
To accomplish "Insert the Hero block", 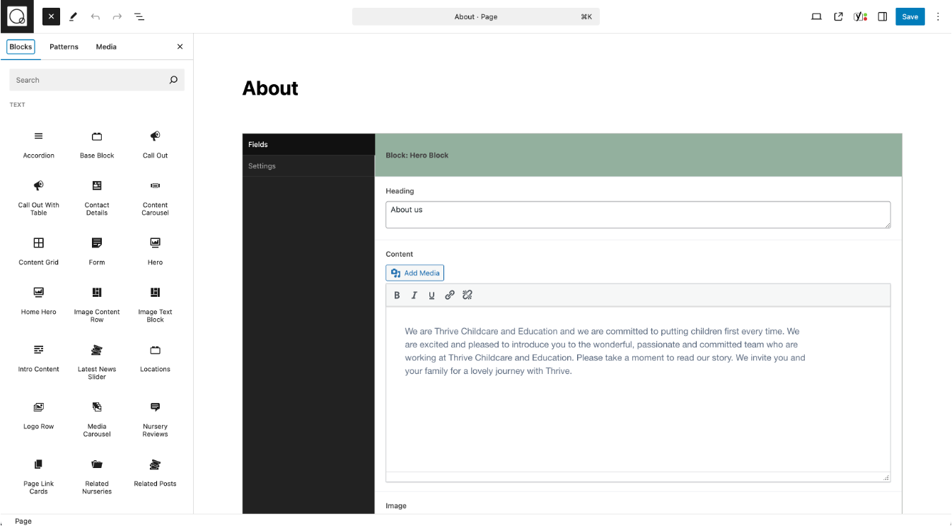I will [155, 251].
